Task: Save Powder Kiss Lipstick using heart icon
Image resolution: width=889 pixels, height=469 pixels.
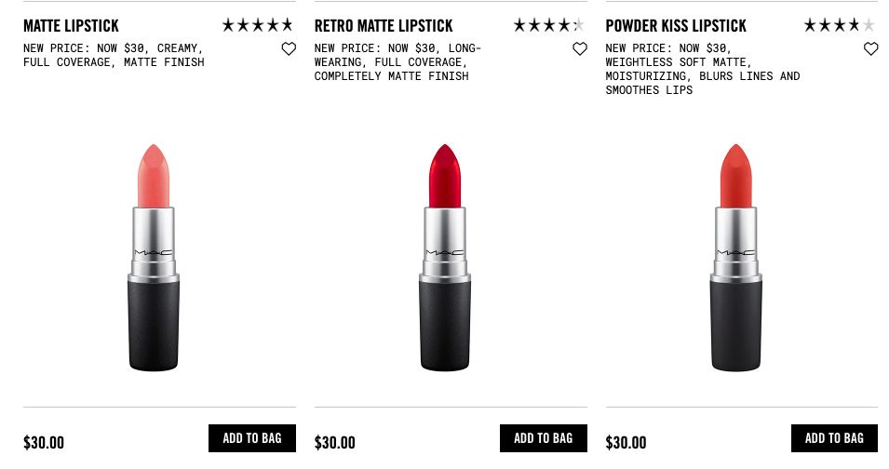Action: [871, 49]
